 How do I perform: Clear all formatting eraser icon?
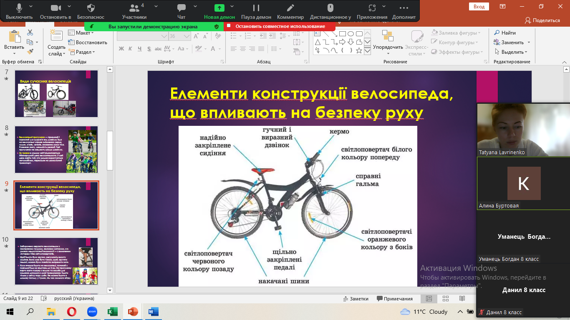[x=217, y=36]
